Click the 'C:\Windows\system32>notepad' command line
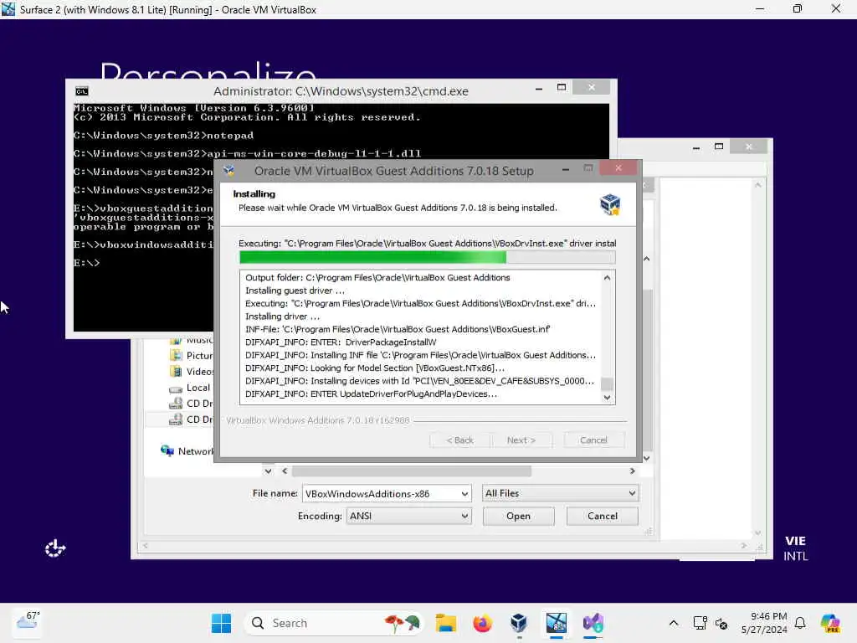The width and height of the screenshot is (857, 643). coord(163,135)
